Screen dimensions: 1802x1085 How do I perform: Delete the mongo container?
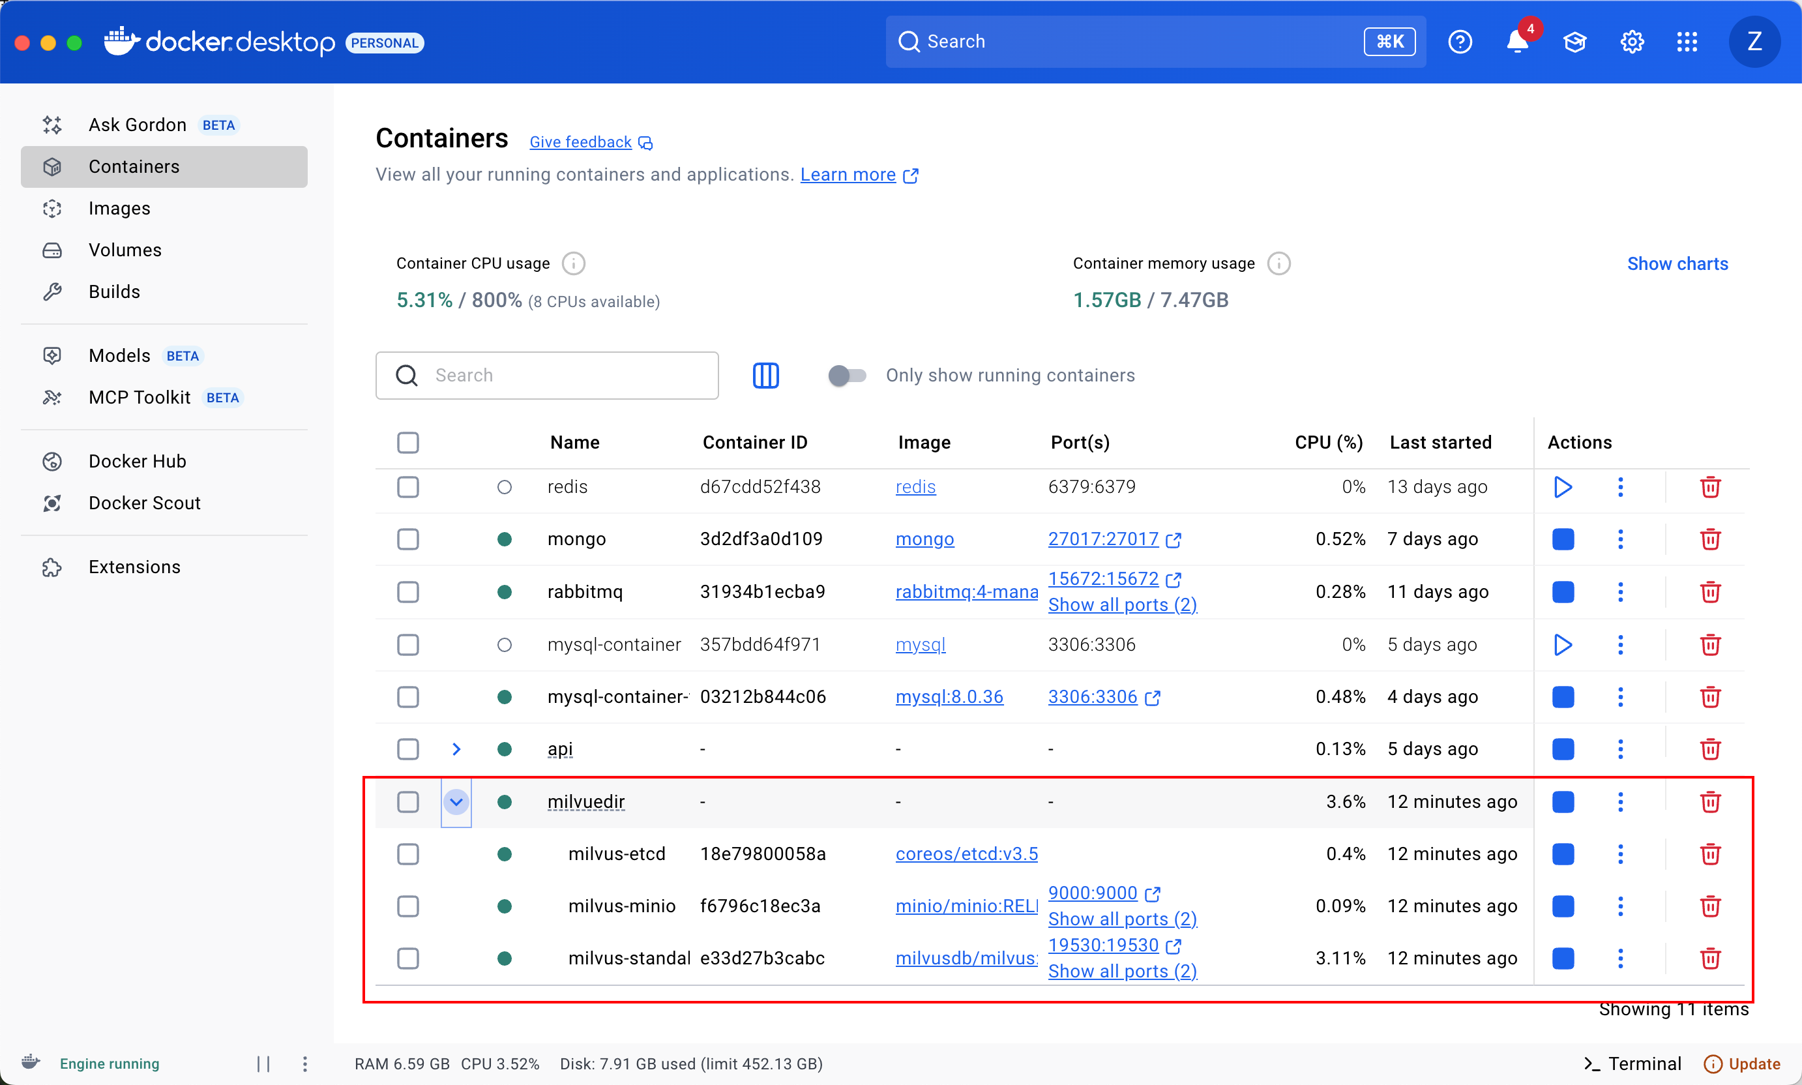[x=1710, y=540]
